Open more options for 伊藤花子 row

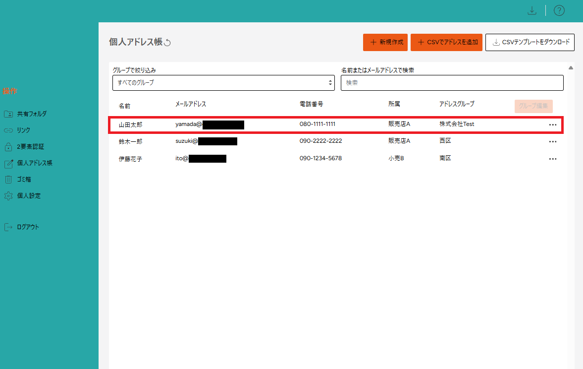552,159
